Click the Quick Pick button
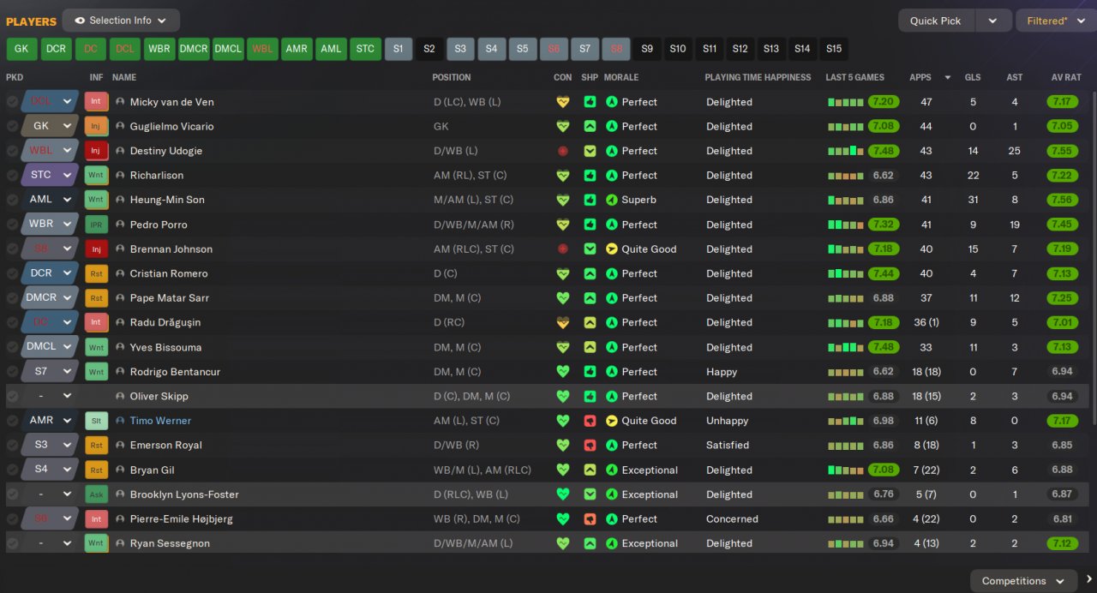Viewport: 1097px width, 593px height. tap(936, 21)
